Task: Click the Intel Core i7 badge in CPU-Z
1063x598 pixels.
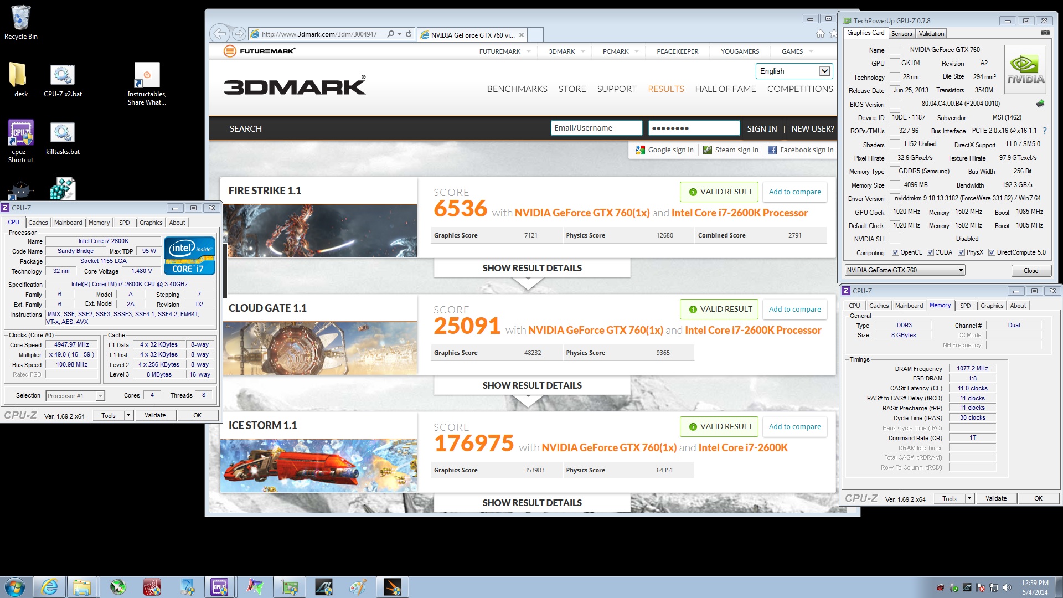Action: (x=189, y=256)
